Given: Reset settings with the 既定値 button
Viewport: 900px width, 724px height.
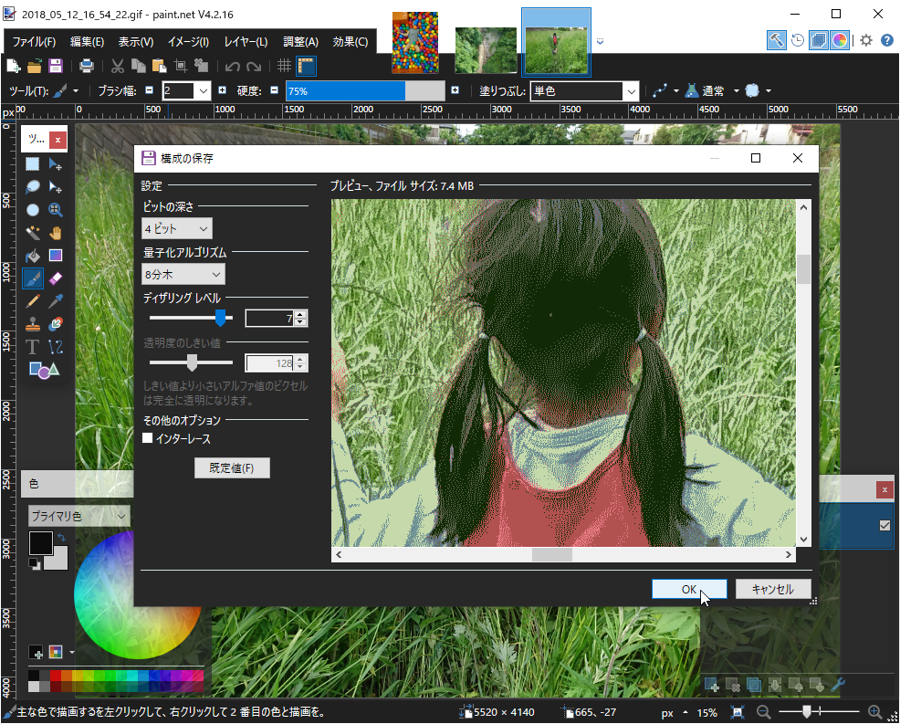Looking at the screenshot, I should (232, 467).
